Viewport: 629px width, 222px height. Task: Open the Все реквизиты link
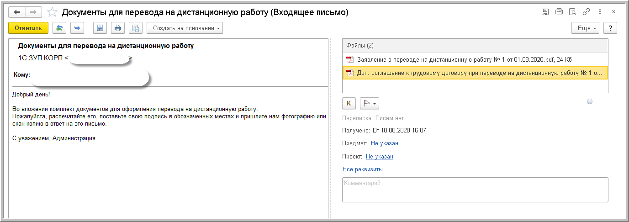click(363, 169)
